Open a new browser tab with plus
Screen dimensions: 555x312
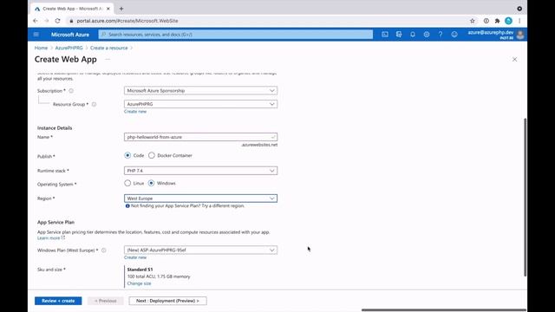121,9
